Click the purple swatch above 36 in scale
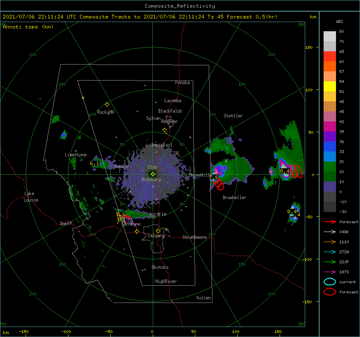 pyautogui.click(x=330, y=136)
